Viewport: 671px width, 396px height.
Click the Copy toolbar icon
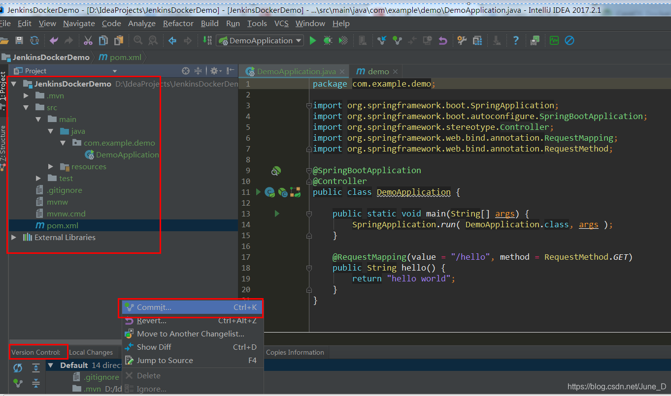click(103, 41)
